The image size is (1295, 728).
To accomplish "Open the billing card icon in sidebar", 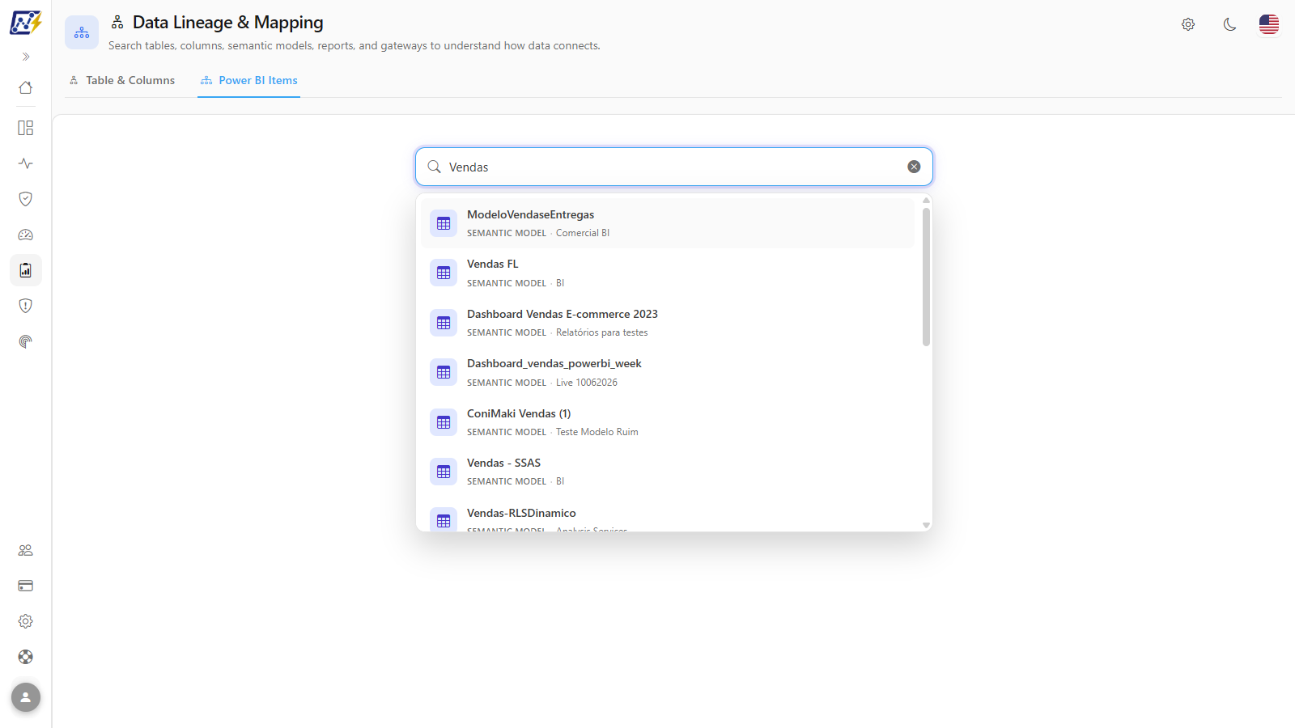I will pos(26,586).
